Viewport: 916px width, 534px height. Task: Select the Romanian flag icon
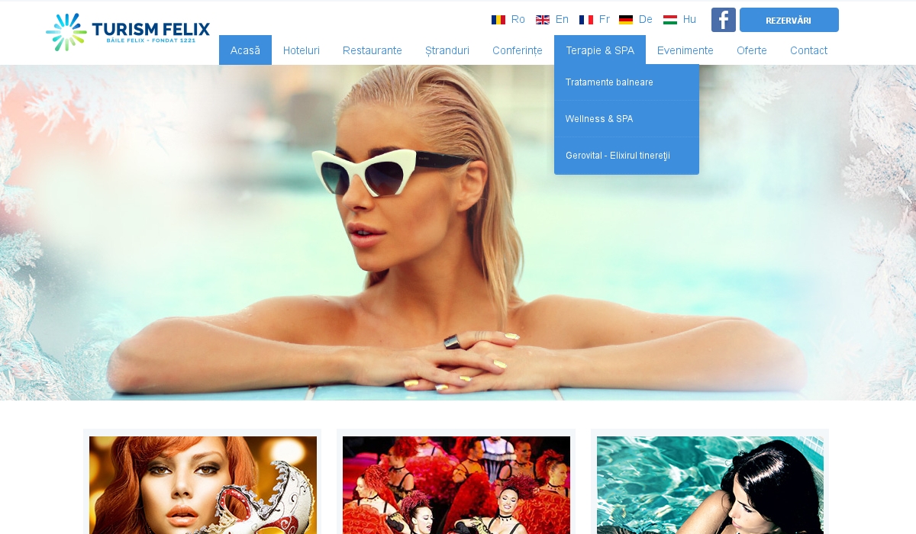tap(498, 20)
